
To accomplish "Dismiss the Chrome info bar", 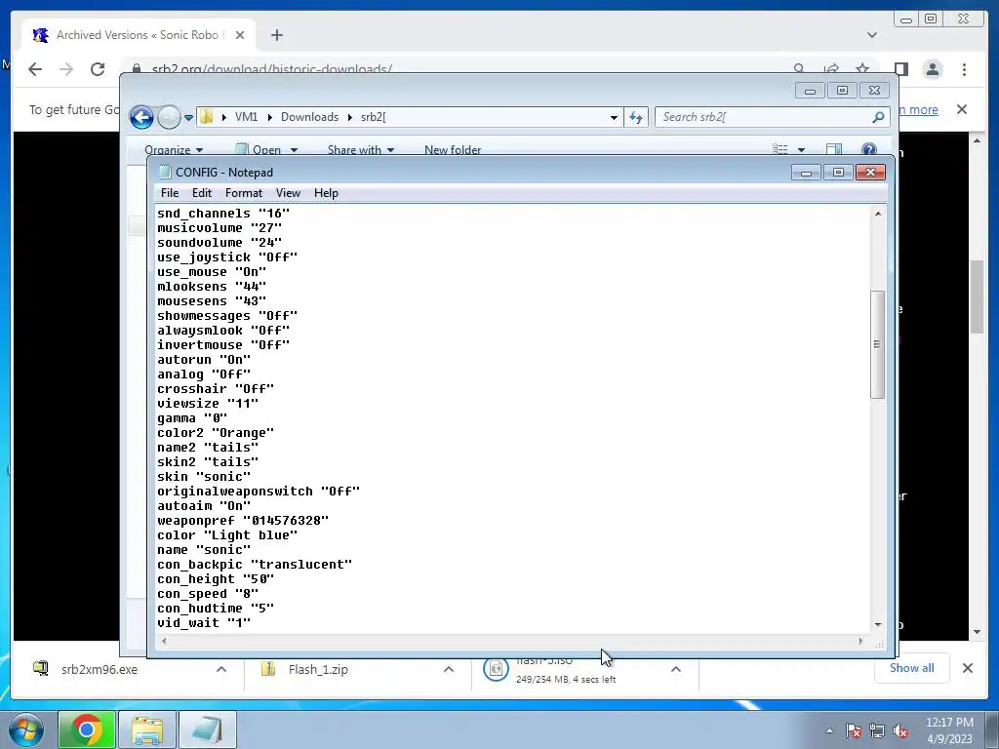I will (962, 109).
